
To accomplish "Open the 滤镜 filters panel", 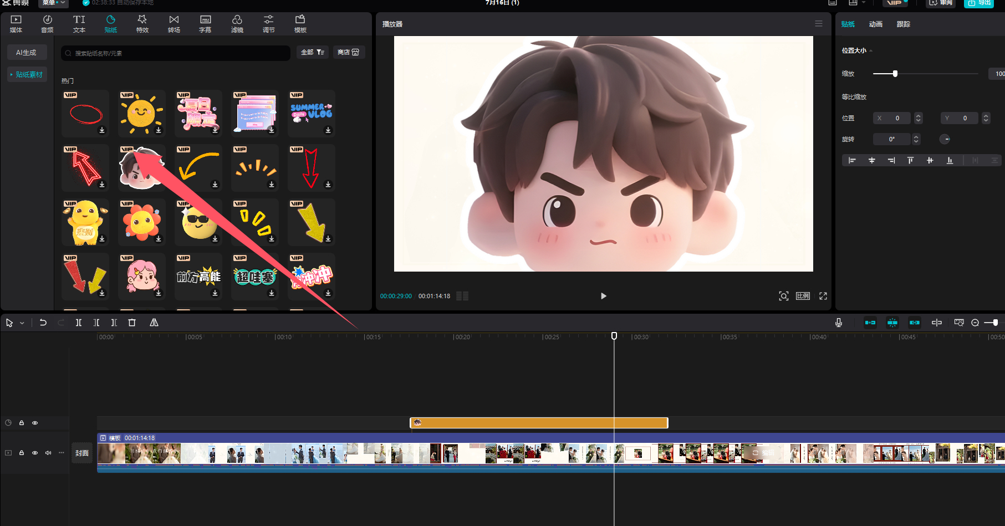I will (x=237, y=23).
